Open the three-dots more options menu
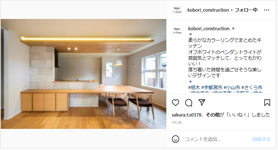The height and width of the screenshot is (150, 278). [267, 10]
